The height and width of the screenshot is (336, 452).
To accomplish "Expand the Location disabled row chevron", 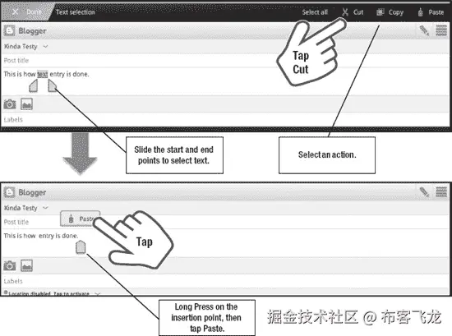I will tap(98, 293).
